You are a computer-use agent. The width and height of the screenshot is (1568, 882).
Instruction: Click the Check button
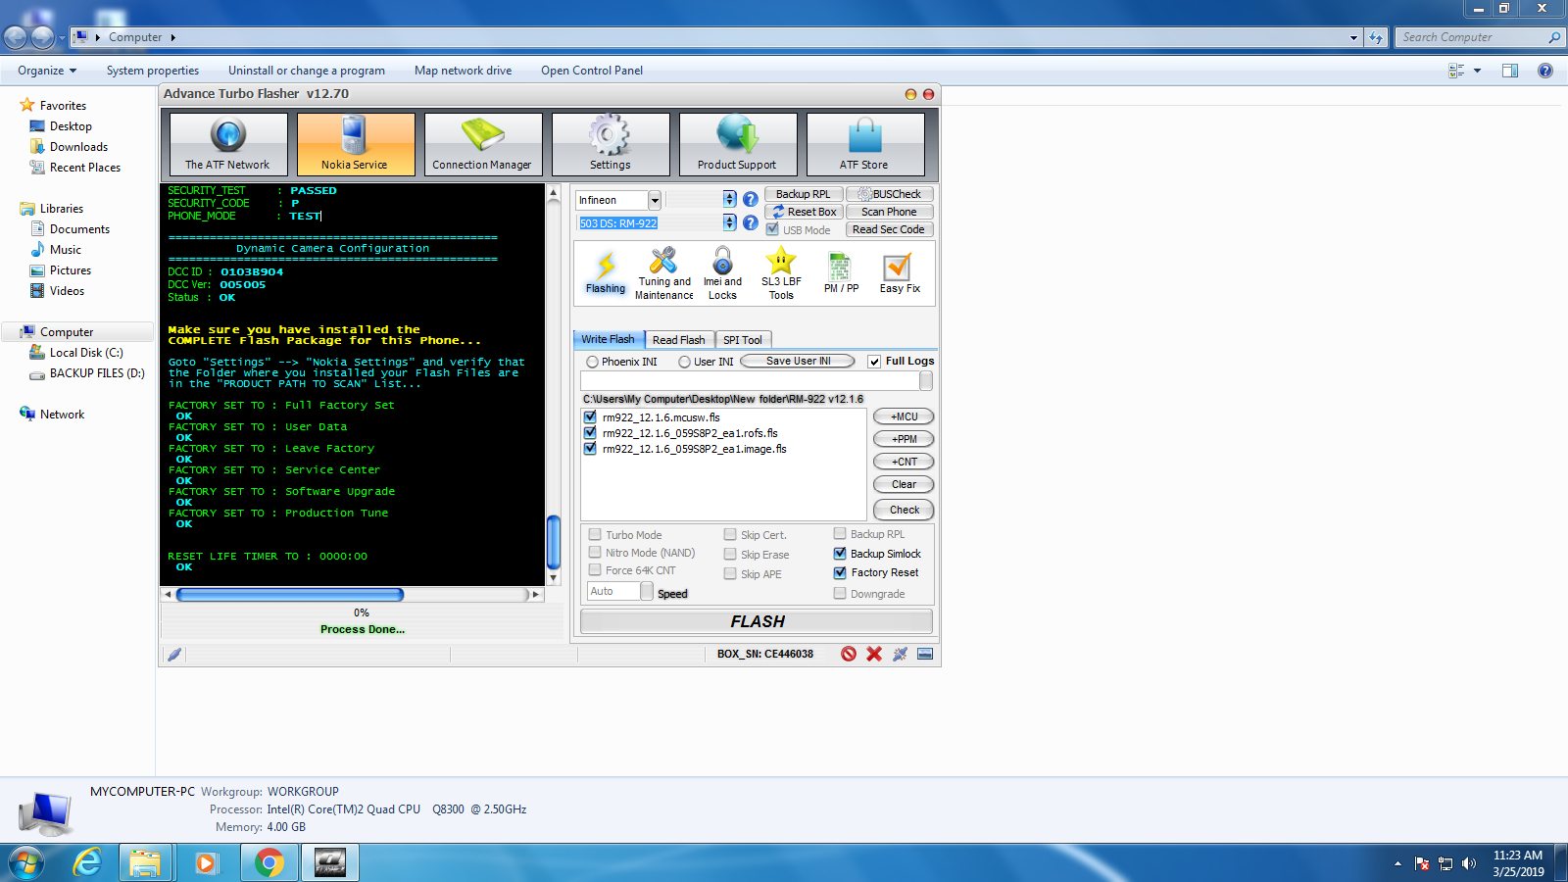(x=904, y=510)
